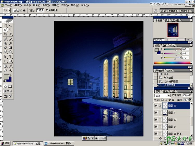Screen dimensions: 195x146
Task: Click the 开始 Start button
Action: (5, 143)
